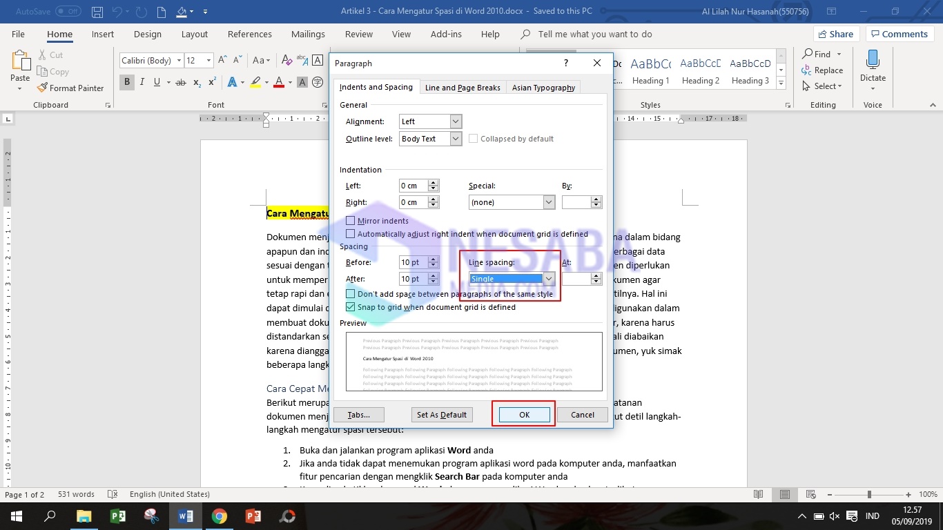Click Set As Default button
The width and height of the screenshot is (943, 530).
[442, 415]
